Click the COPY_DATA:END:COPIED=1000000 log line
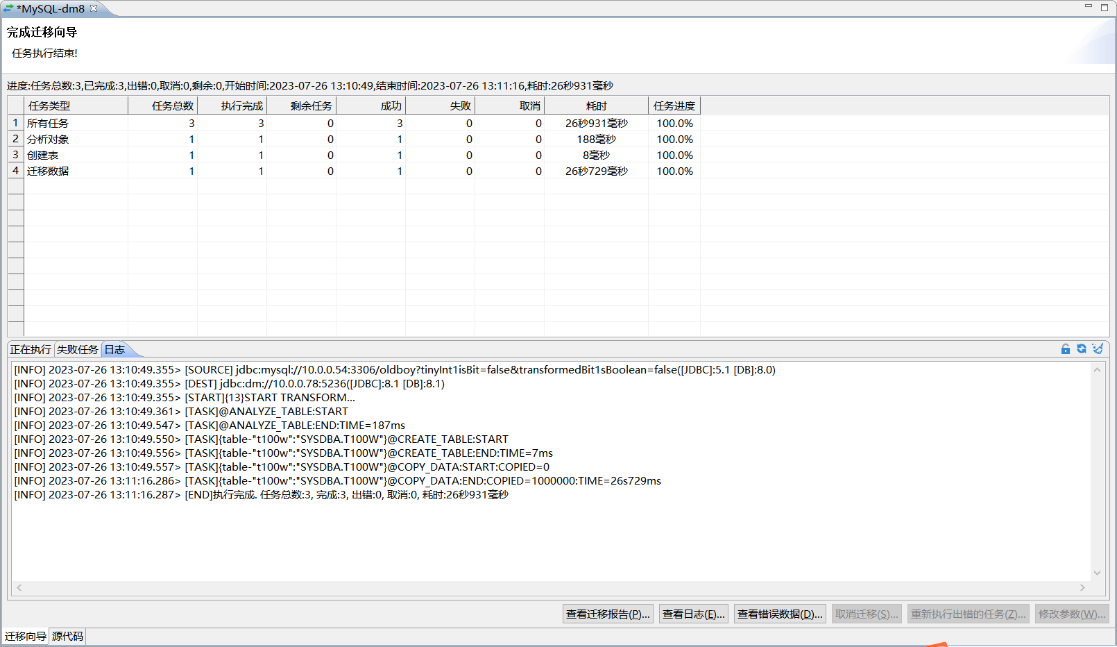Viewport: 1117px width, 647px height. coord(338,481)
